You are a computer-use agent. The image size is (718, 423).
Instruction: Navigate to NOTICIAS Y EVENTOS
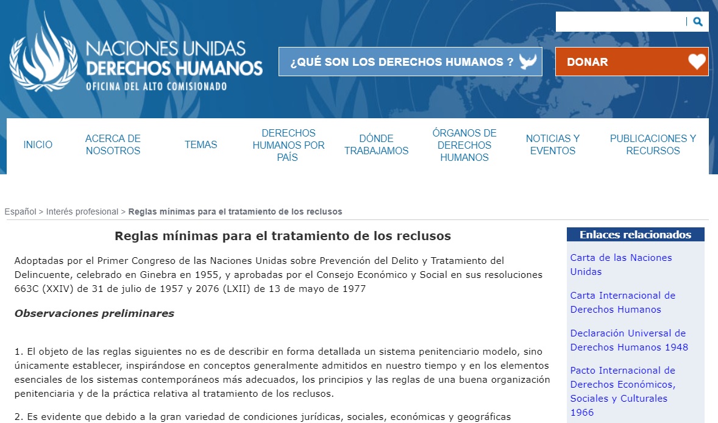552,145
